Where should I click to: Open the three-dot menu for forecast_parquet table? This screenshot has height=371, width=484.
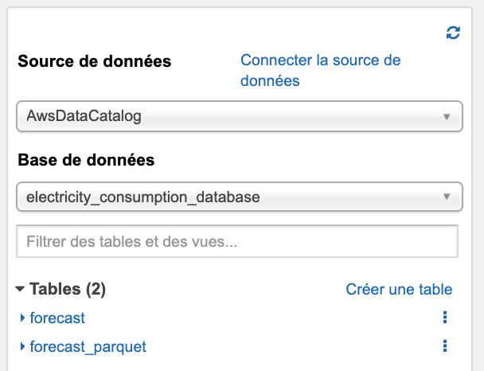coord(445,346)
